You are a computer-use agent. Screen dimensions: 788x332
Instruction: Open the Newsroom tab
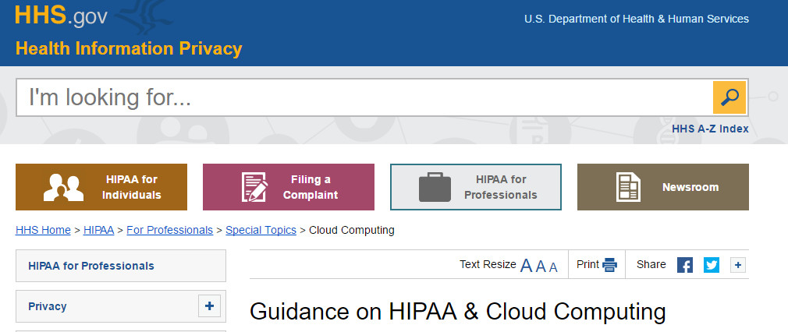pos(663,187)
